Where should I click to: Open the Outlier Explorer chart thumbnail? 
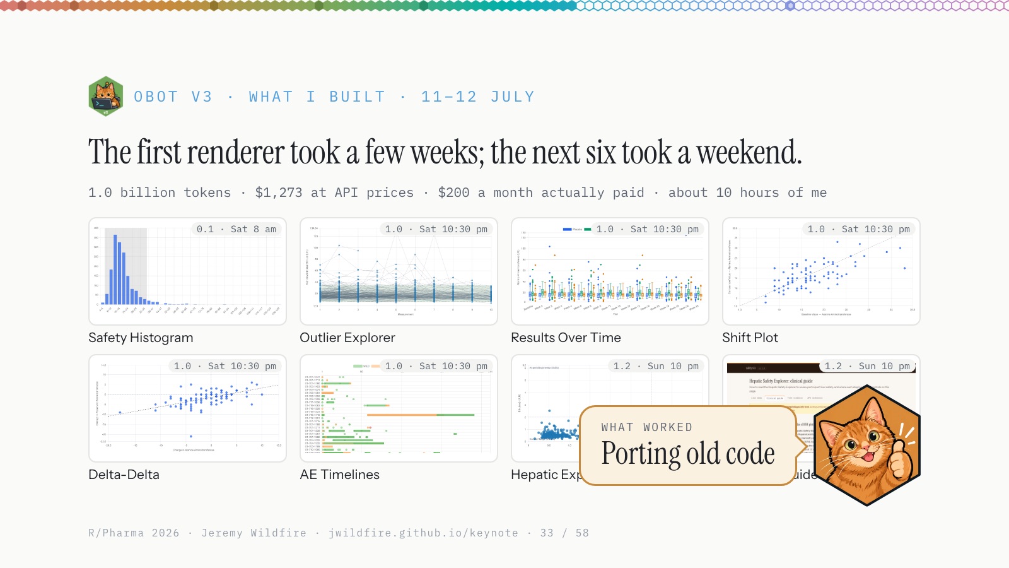pos(399,271)
